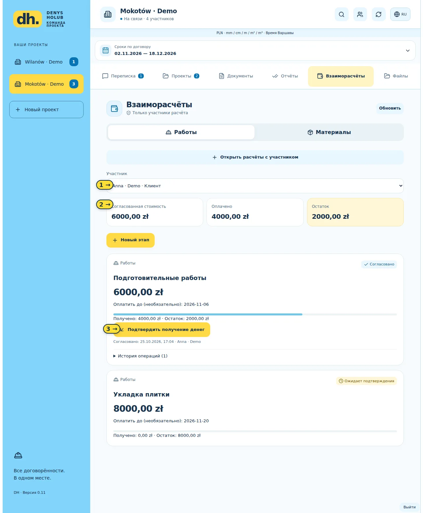Click the contract dates 02.11.2026 — 18.12.2026
Viewport: 423px width, 513px height.
click(x=145, y=54)
